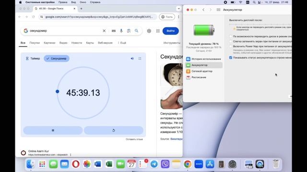Click the screen recording status icon
This screenshot has height=172, width=307.
coord(225,2)
